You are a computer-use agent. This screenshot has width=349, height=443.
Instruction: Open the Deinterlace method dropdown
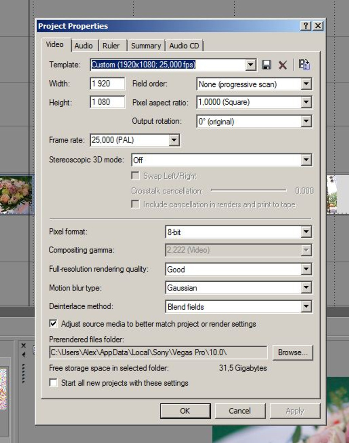[306, 307]
